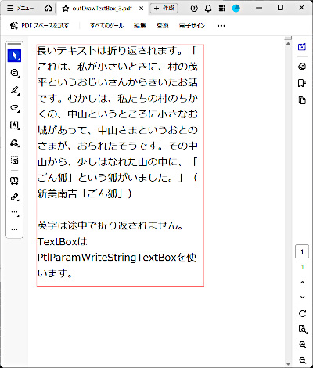This screenshot has width=313, height=368.
Task: Choose the fill and sign pen tool
Action: [x=14, y=143]
